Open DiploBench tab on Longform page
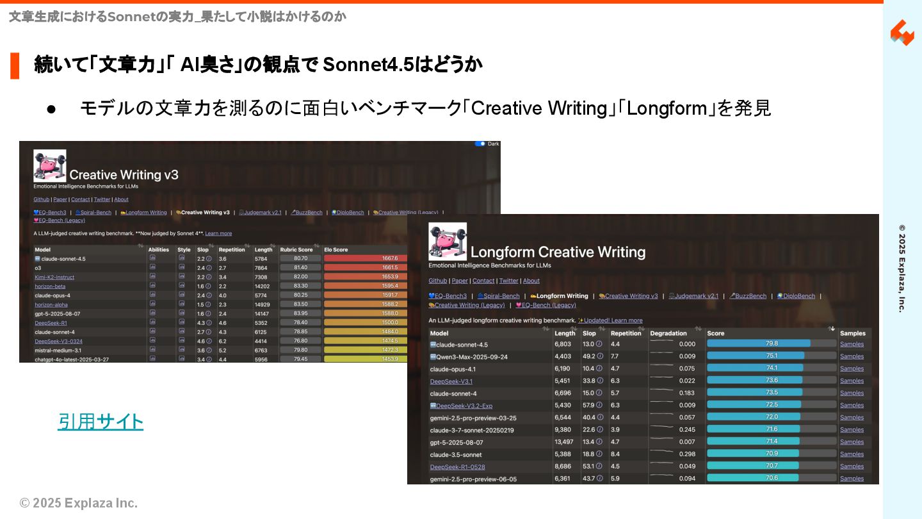 [x=796, y=296]
